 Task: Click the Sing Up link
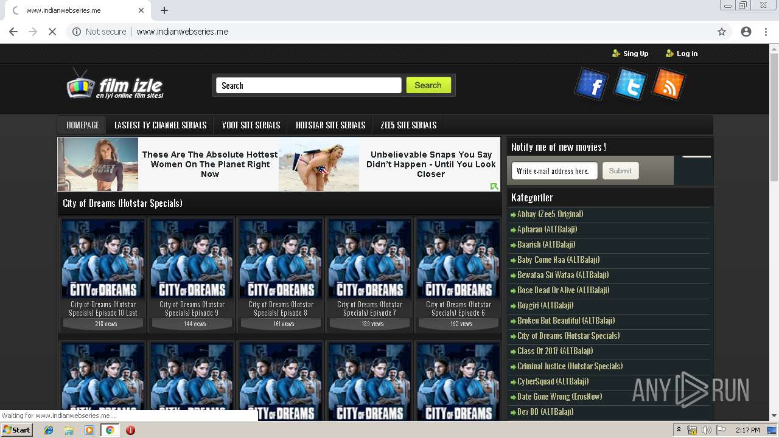coord(631,54)
